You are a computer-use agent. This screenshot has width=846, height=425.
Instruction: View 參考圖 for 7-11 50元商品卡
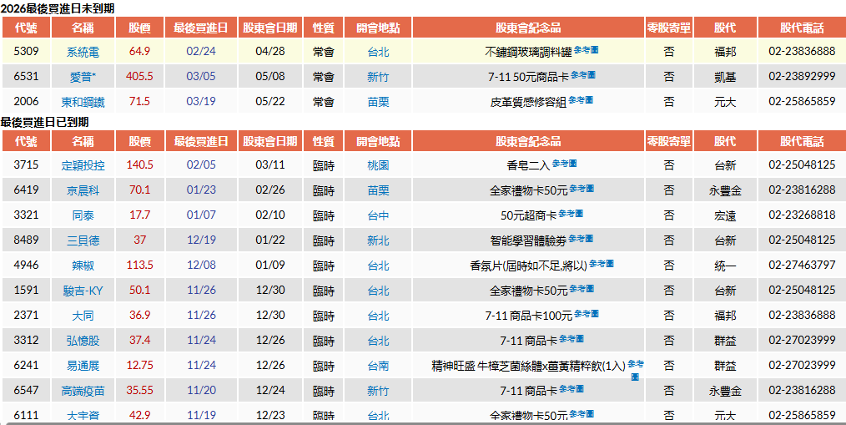[583, 75]
